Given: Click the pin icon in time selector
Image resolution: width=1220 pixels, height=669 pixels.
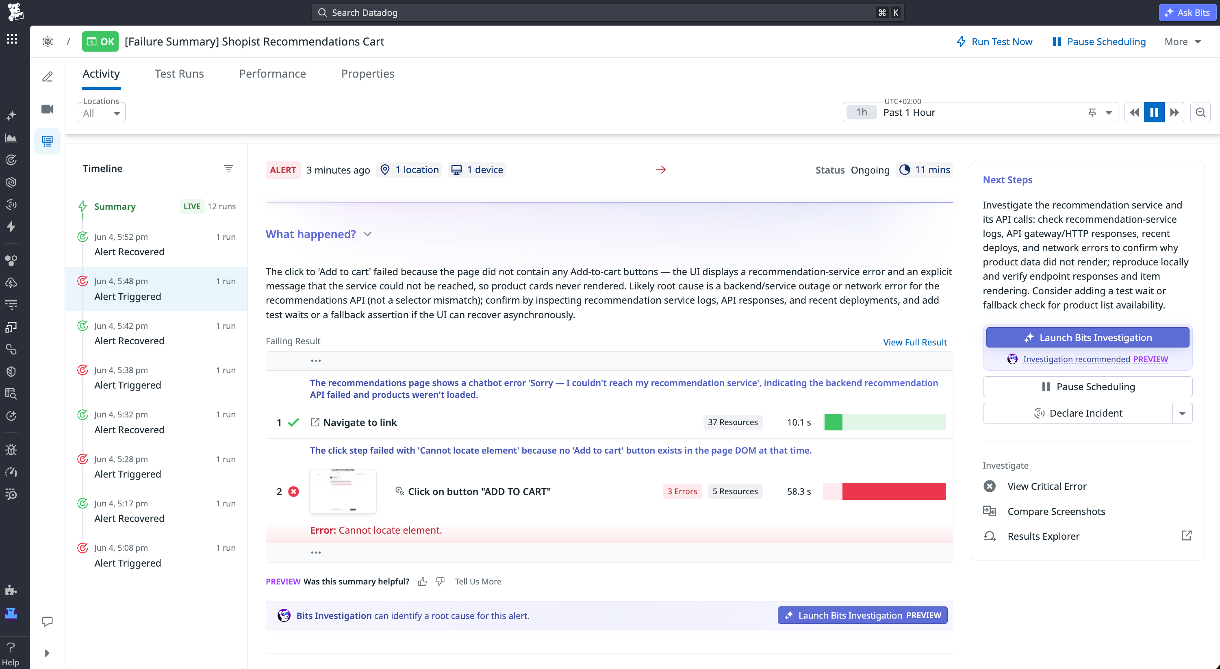Looking at the screenshot, I should point(1092,112).
